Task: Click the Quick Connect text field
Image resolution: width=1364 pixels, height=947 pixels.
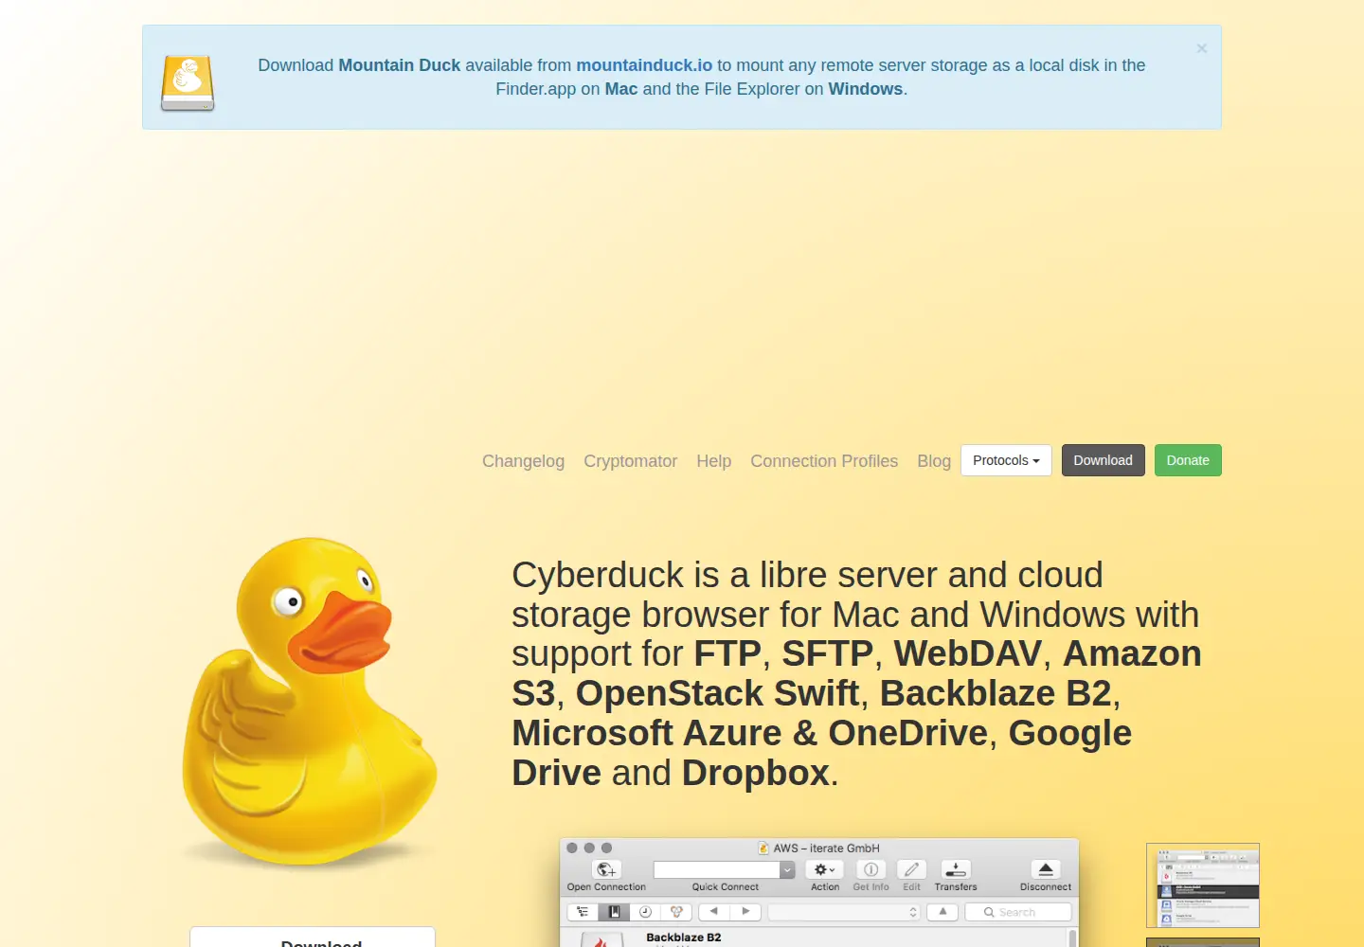Action: (x=716, y=869)
